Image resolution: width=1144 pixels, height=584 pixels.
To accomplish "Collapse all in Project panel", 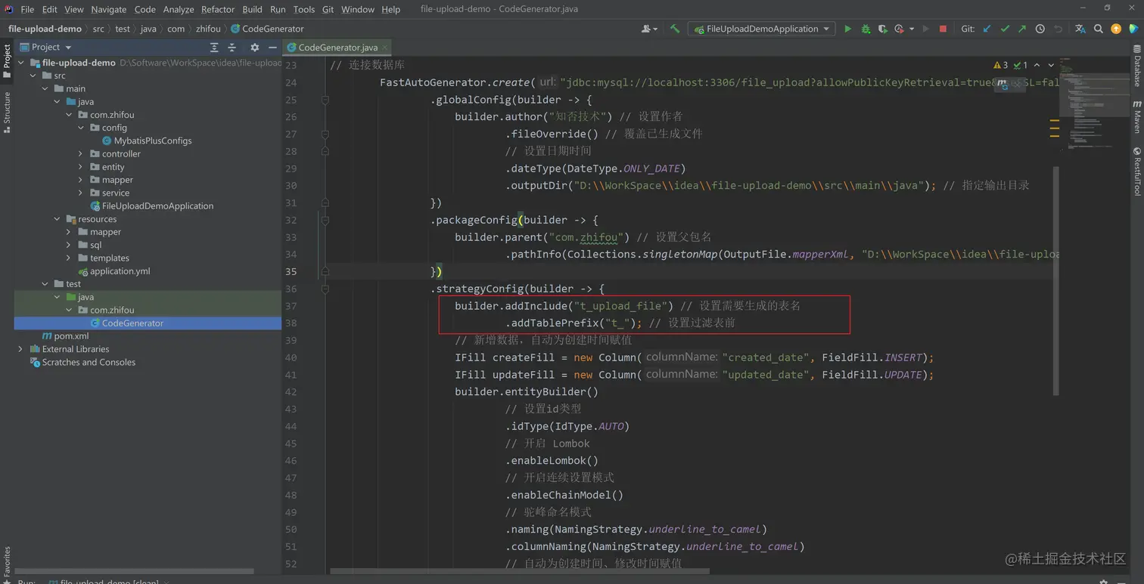I will click(x=232, y=47).
